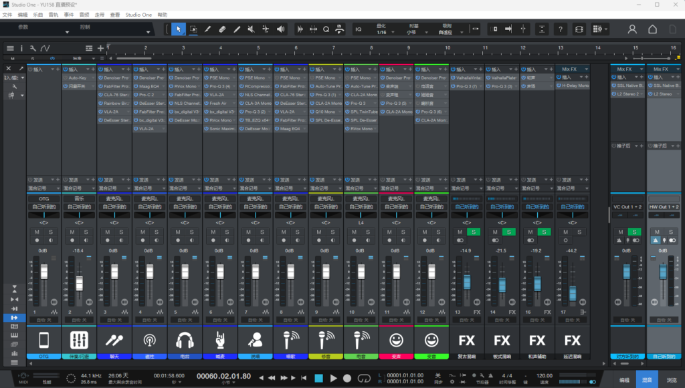Screen dimensions: 685x388
Task: Expand the parameter dropdown arrow
Action: click(x=67, y=32)
